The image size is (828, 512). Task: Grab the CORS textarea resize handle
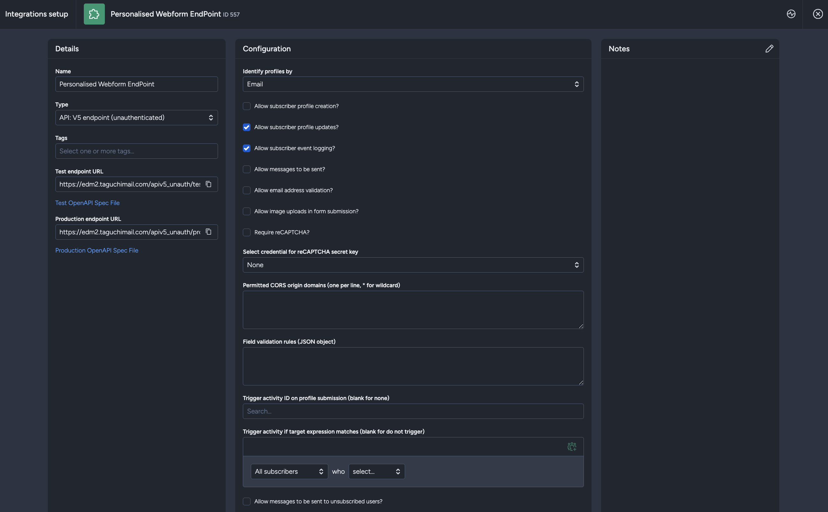(x=581, y=326)
